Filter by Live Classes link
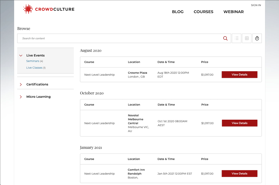Viewport: 279px width, 185px height. 34,68
